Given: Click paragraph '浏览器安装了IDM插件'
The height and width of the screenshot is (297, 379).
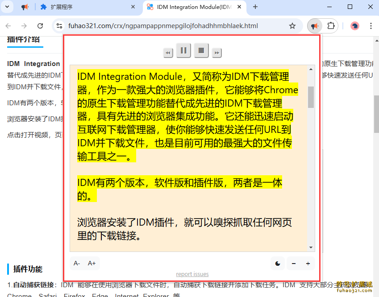Looking at the screenshot, I should click(x=184, y=229).
